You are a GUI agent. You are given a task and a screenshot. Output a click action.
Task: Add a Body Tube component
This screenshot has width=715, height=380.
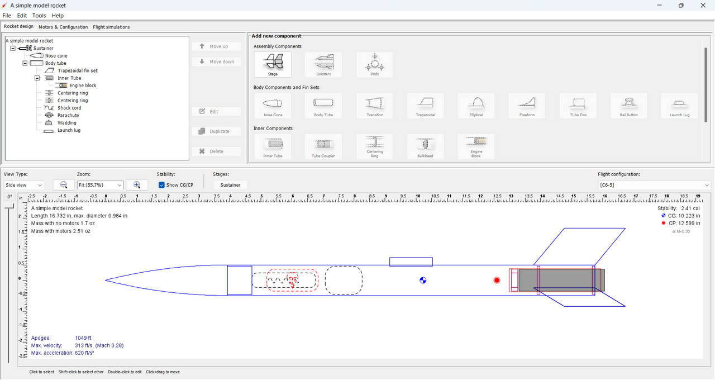(x=323, y=106)
